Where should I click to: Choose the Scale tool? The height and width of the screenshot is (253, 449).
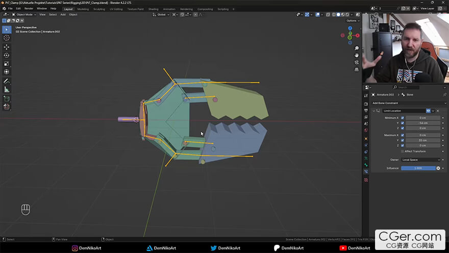pos(7,64)
